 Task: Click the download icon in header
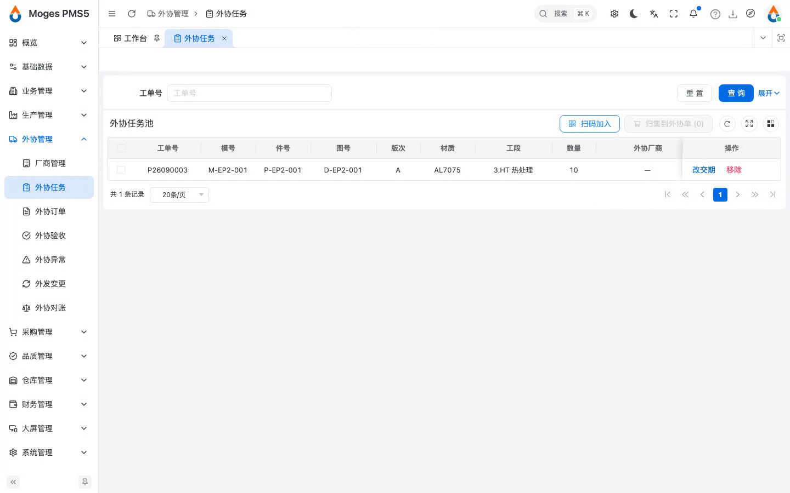[x=733, y=14]
